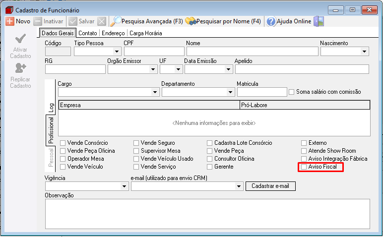The height and width of the screenshot is (237, 383).
Task: Click the Ativar Cadastro checkmark icon
Action: [x=20, y=39]
